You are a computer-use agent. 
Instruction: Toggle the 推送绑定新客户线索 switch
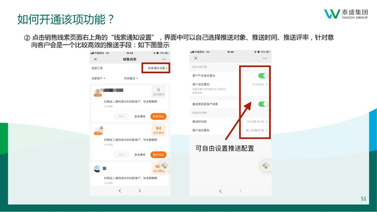(x=263, y=104)
